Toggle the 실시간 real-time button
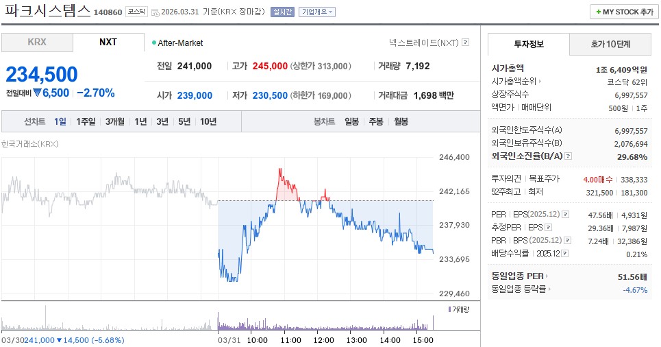Viewport: 661px width, 347px height. [x=283, y=12]
